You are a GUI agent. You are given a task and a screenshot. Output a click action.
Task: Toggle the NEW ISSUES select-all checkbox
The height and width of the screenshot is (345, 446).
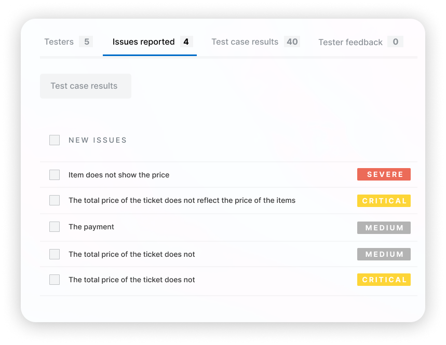click(x=55, y=140)
